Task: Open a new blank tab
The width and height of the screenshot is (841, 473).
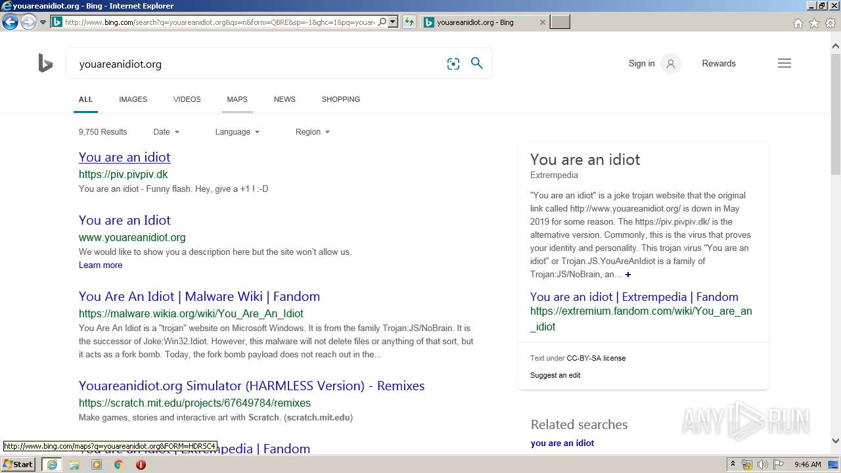Action: pyautogui.click(x=560, y=22)
